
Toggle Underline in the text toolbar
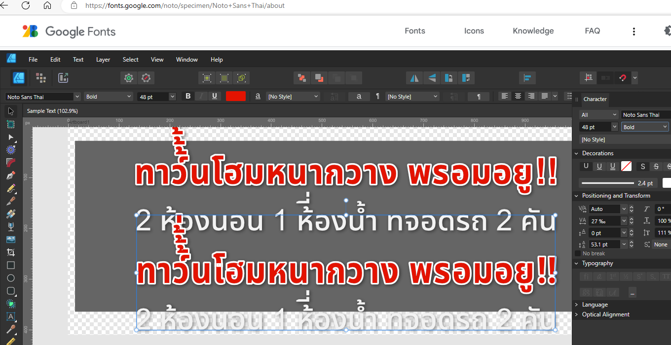click(215, 96)
